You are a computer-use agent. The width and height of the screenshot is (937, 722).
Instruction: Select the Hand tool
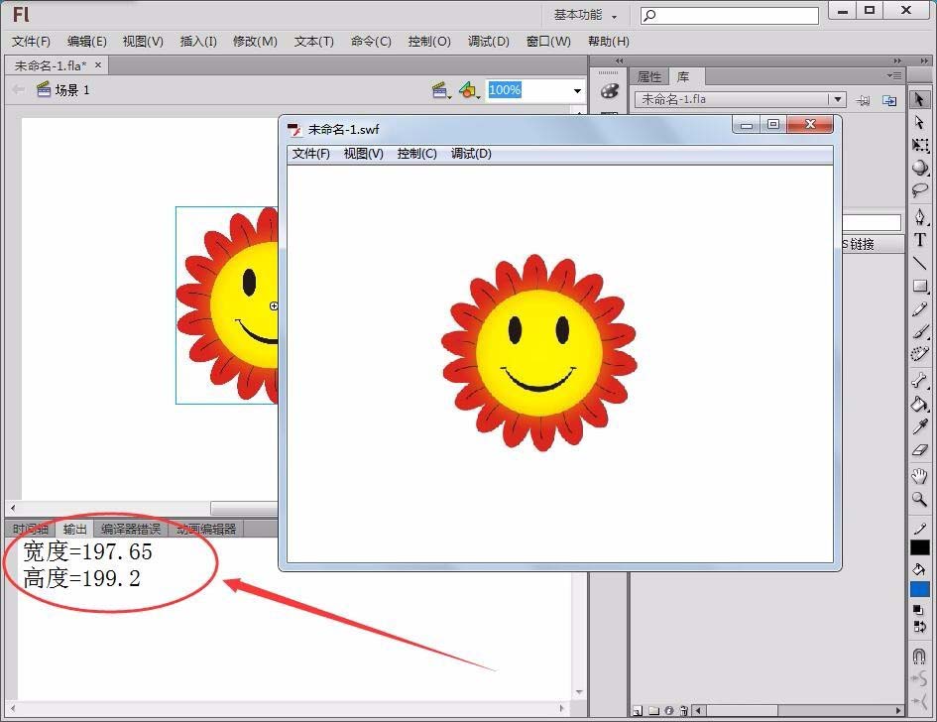920,476
